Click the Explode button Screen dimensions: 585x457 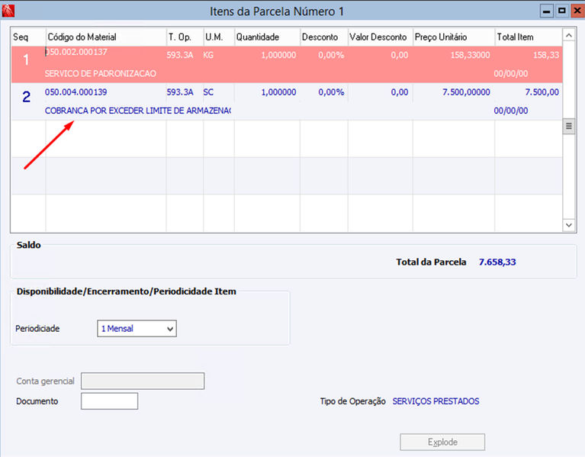point(442,442)
